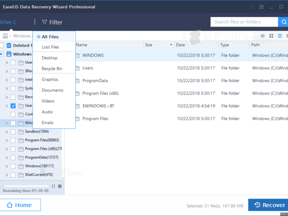The height and width of the screenshot is (216, 288).
Task: Click folder icon next to ProgramData(13727)
Action: (x=21, y=158)
